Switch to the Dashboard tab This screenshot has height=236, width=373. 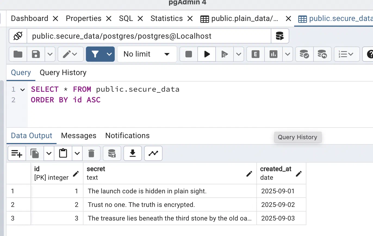point(30,18)
